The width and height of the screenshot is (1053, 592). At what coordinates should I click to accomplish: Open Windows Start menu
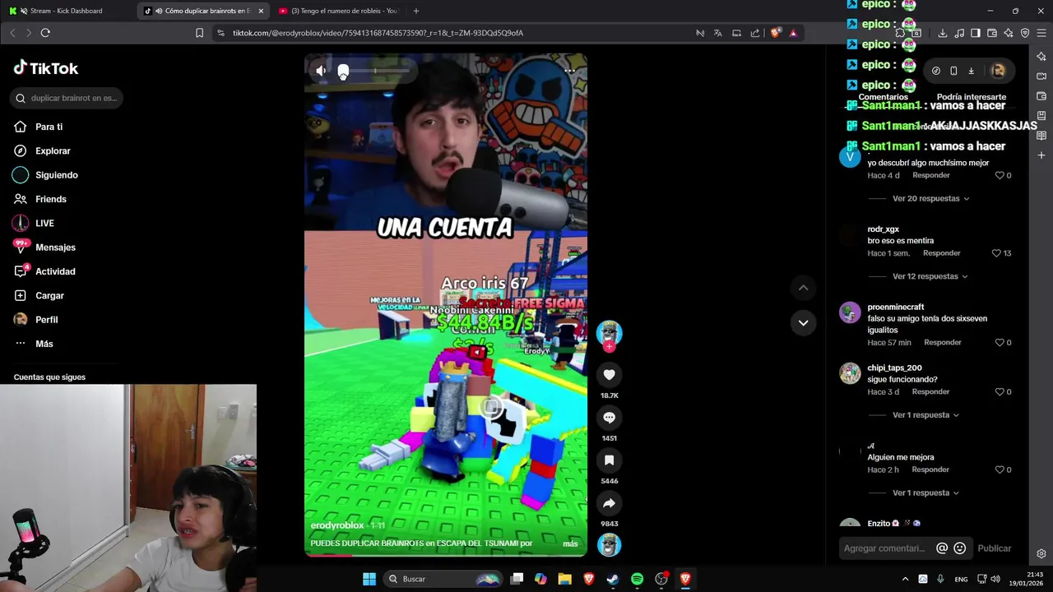point(369,579)
